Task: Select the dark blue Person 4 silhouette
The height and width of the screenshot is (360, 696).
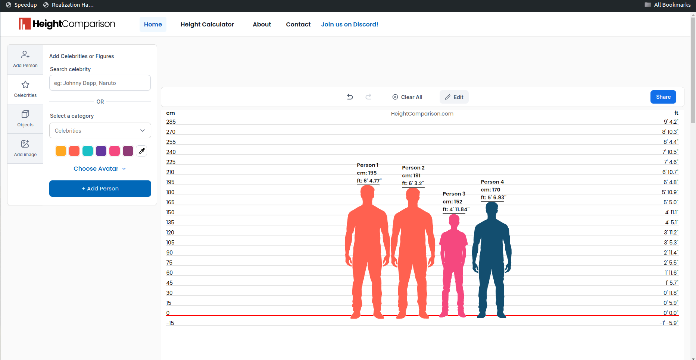Action: click(491, 260)
